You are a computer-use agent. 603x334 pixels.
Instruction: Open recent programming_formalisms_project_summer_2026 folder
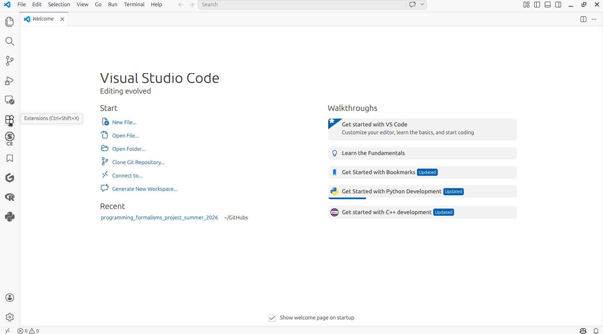coord(159,217)
